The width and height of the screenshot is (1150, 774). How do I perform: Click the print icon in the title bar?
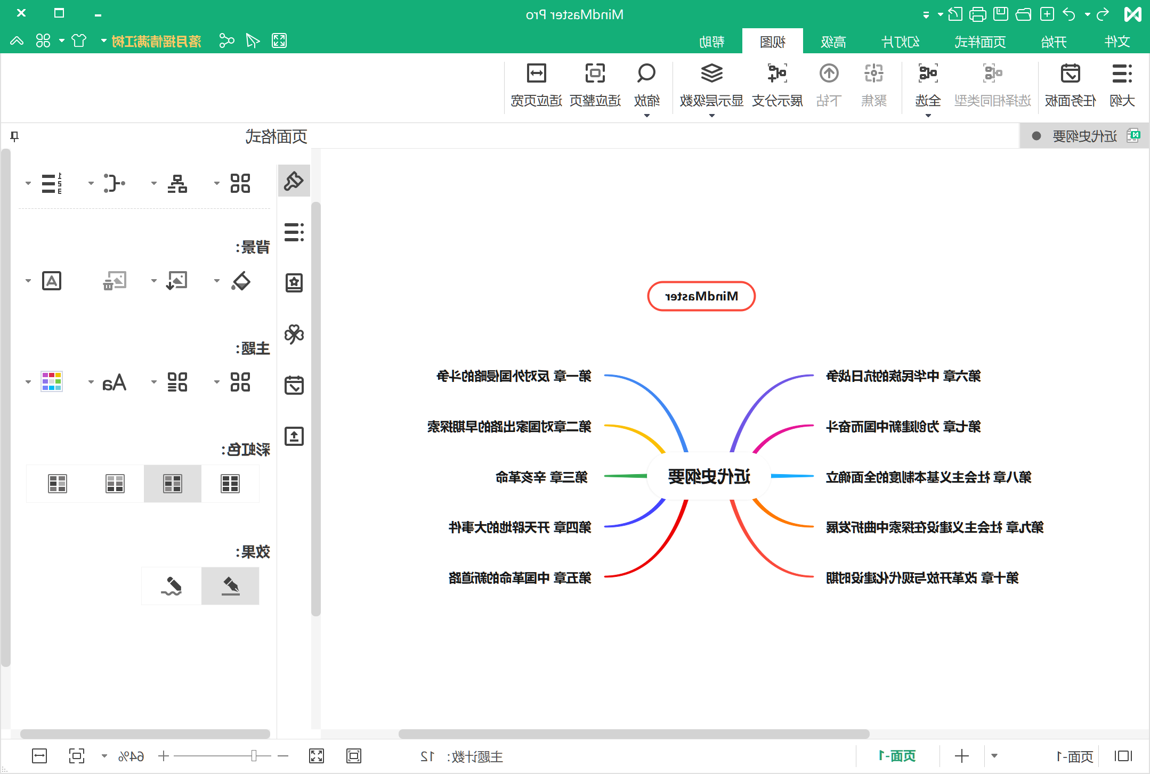pyautogui.click(x=978, y=14)
